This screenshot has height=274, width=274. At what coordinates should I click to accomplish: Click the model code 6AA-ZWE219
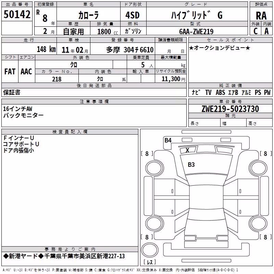(196, 32)
